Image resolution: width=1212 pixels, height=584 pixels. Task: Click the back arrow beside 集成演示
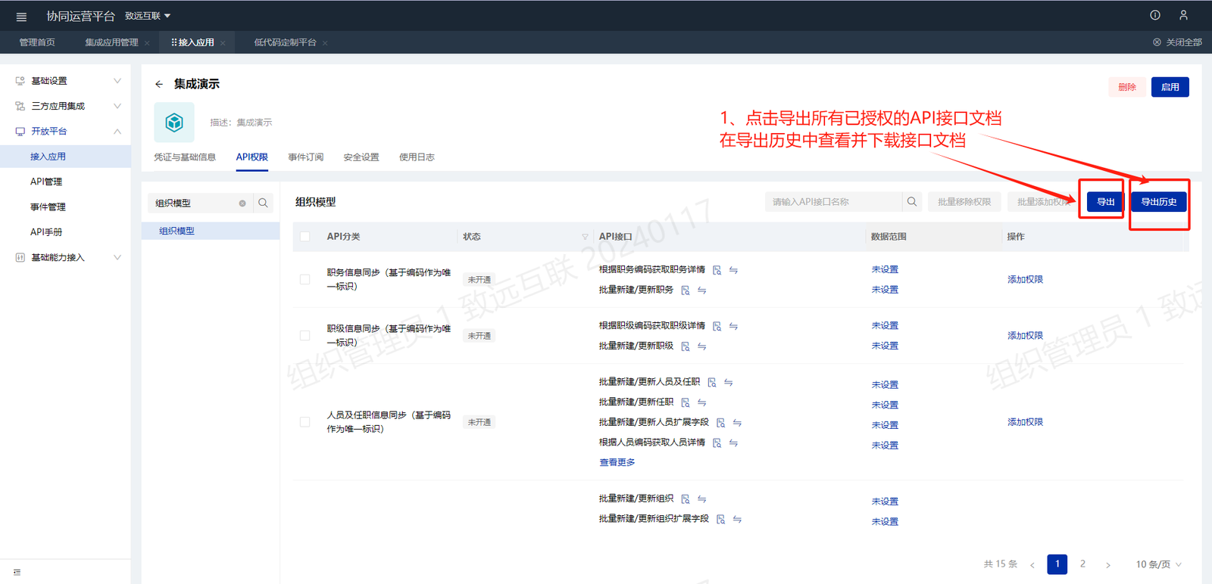(159, 84)
